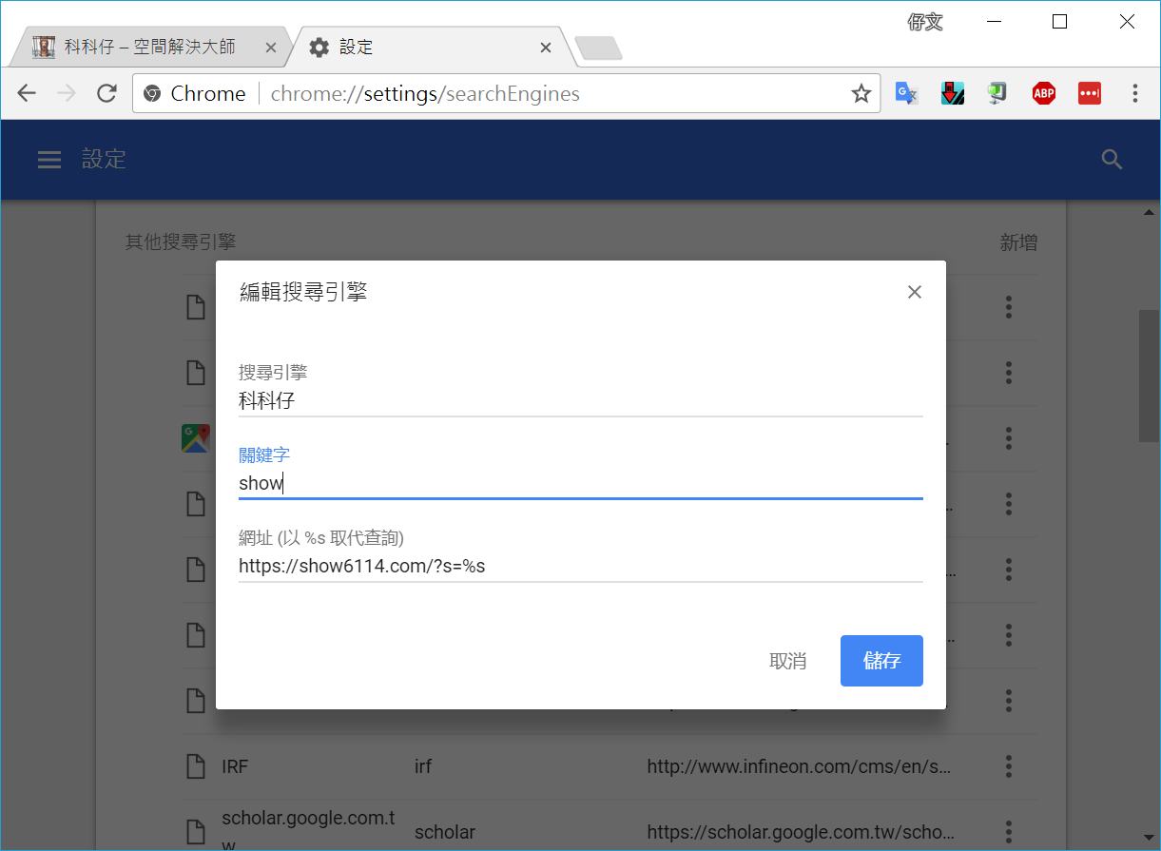Click the browser back arrow

(x=27, y=93)
